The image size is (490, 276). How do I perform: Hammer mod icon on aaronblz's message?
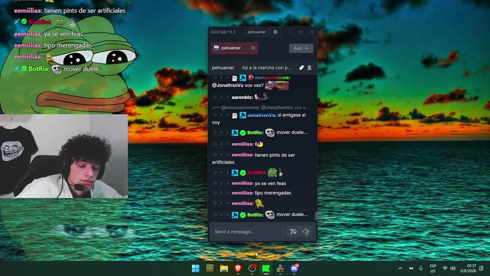227,97
